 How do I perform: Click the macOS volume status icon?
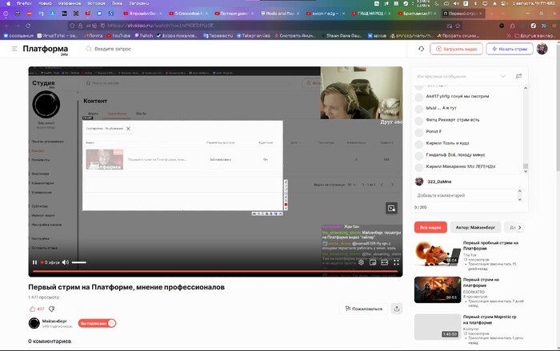click(x=456, y=3)
